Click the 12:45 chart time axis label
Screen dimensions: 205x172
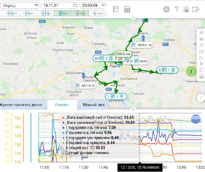[x=181, y=167]
